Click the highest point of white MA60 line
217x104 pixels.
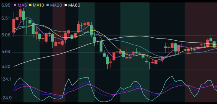click(139, 36)
